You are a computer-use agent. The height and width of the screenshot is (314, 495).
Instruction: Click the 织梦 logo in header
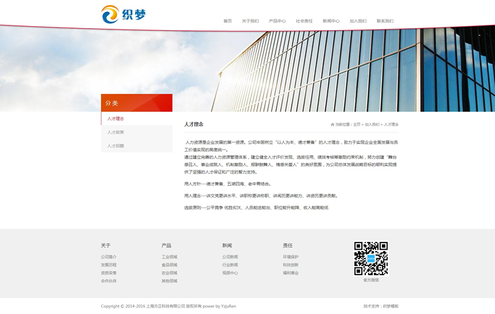click(123, 14)
